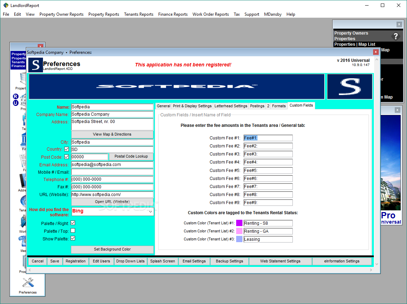Screen dimensions: 407x304
Task: Toggle the Post Code checkbox
Action: 66,157
